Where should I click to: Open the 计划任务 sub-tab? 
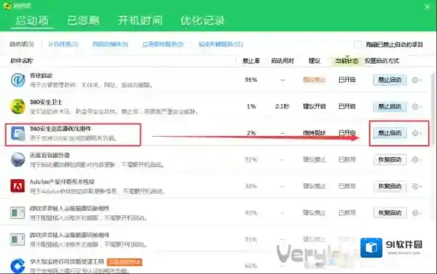(63, 44)
